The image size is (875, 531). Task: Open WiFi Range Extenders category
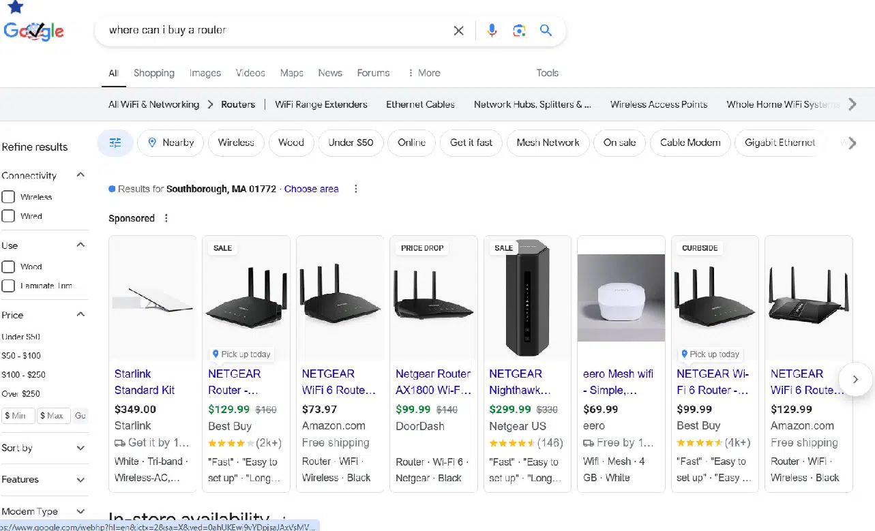[321, 104]
